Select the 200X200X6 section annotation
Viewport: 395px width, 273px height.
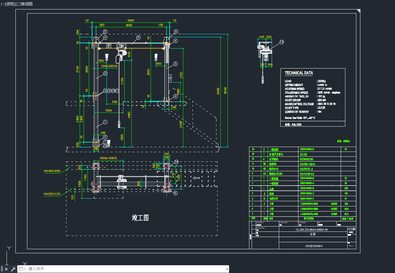tap(109, 66)
